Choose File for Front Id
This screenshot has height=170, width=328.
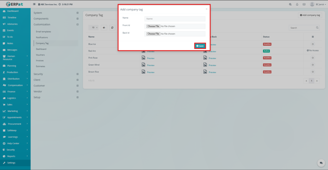(153, 26)
